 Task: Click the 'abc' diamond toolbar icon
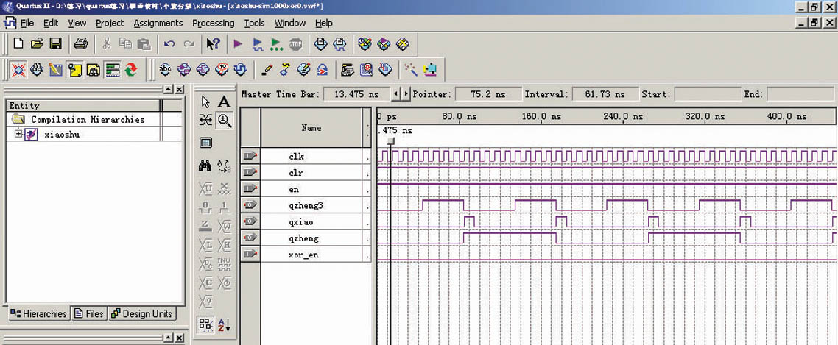coord(166,69)
